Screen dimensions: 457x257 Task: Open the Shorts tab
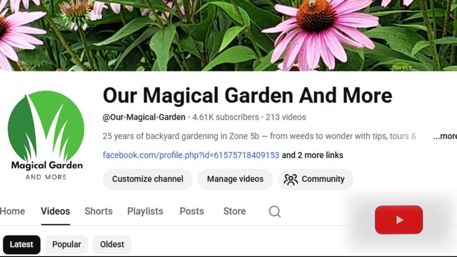click(99, 211)
